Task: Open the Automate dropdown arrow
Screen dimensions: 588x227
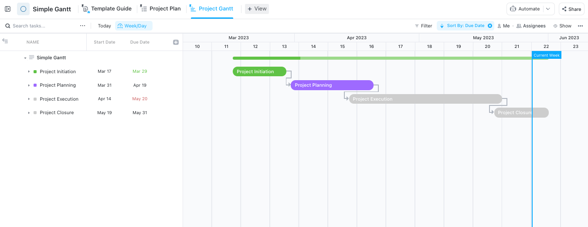Action: point(548,9)
